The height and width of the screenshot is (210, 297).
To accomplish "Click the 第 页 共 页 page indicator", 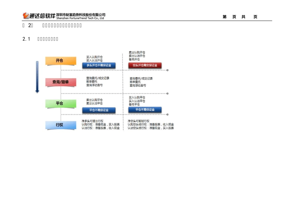I will (x=240, y=17).
